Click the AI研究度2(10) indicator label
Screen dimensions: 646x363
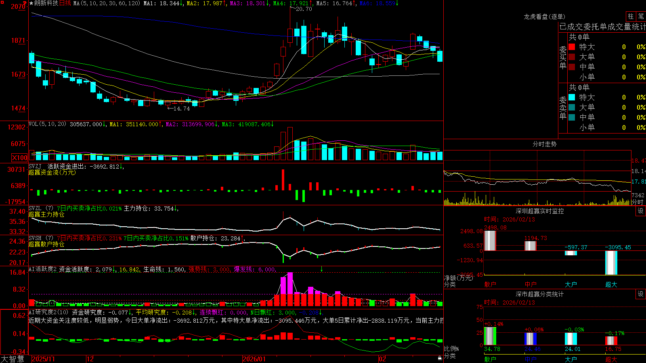[x=48, y=312]
